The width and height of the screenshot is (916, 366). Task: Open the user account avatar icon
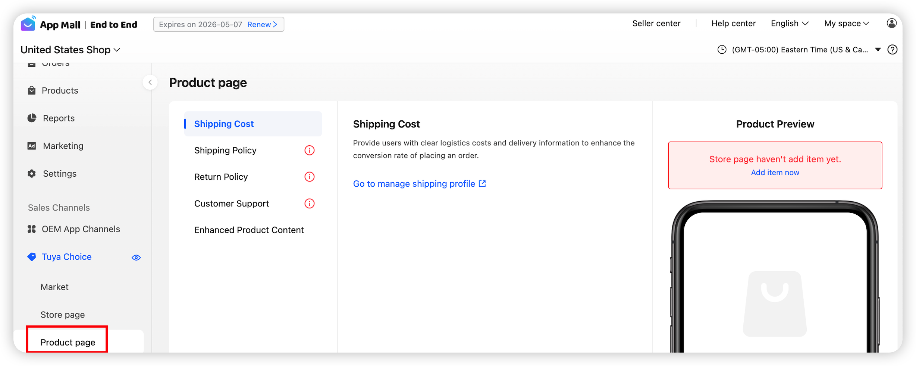[x=891, y=23]
